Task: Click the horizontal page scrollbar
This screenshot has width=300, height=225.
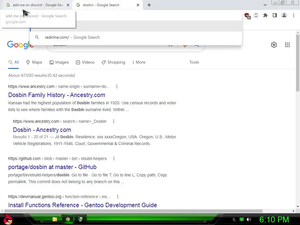Action: (133, 211)
